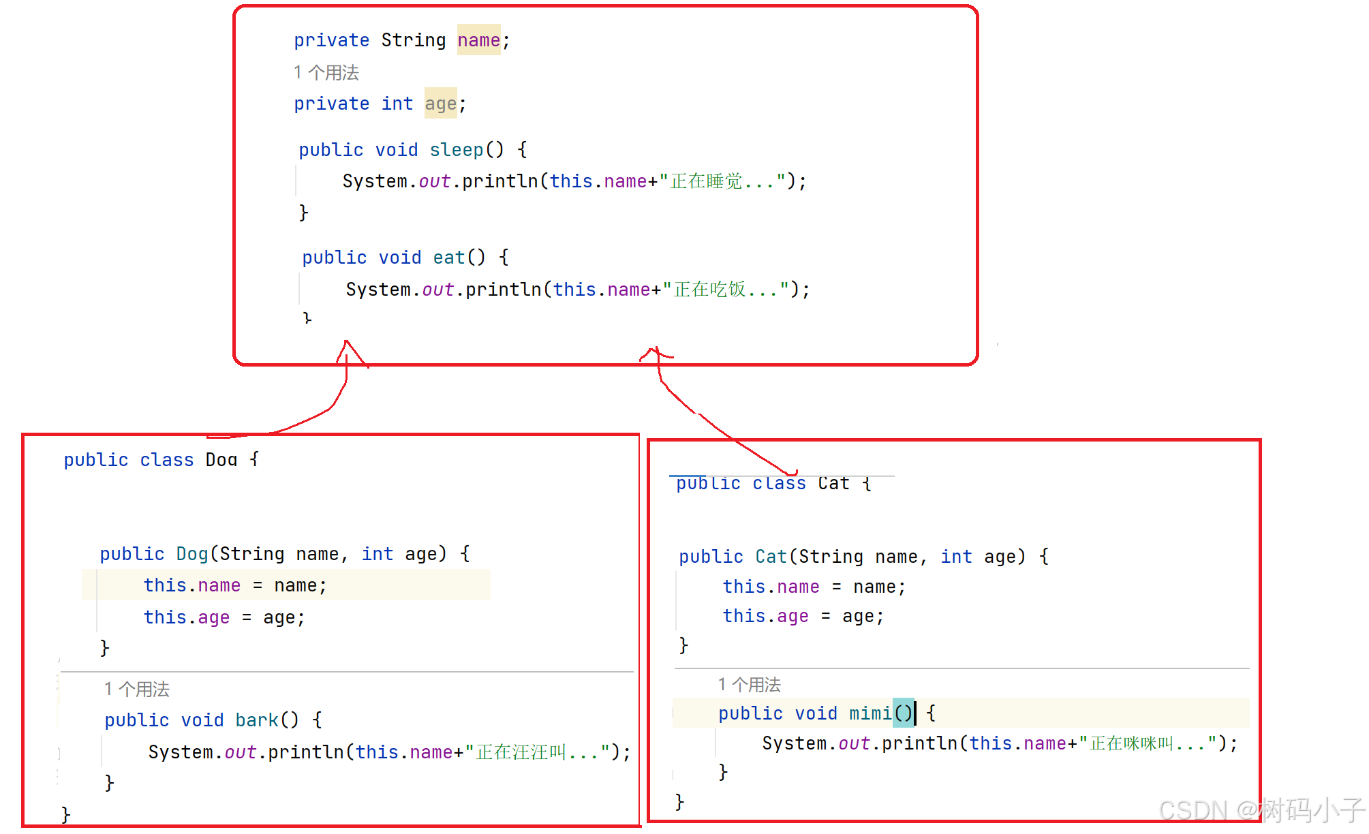1369x834 pixels.
Task: Click the highlighted name field in the String declaration
Action: [x=478, y=40]
